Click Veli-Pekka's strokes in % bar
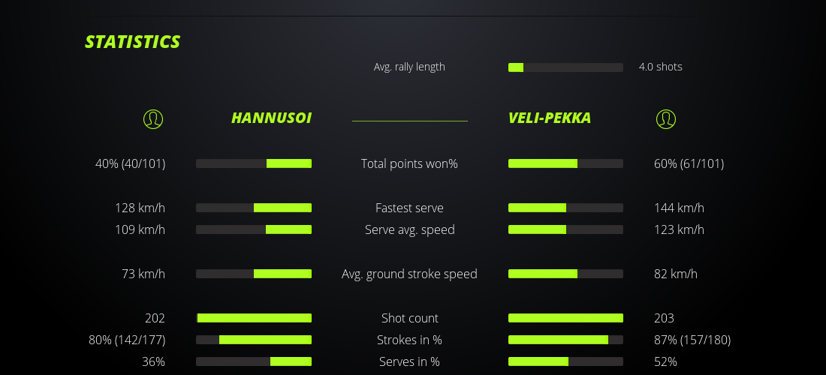Viewport: 826px width, 375px height. coord(565,340)
